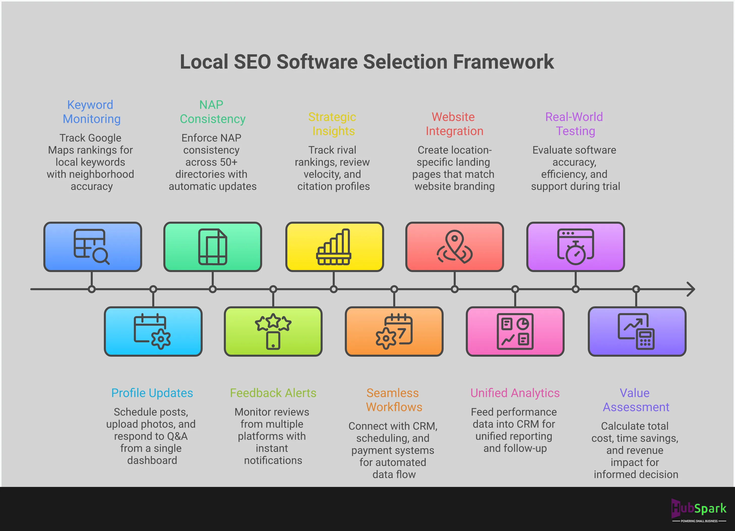
Task: Select the Strategic Insights bar chart icon
Action: pos(334,246)
